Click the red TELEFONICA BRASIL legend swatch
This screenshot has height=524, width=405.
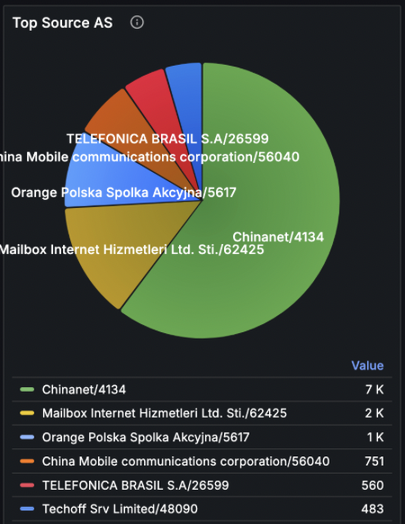27,485
